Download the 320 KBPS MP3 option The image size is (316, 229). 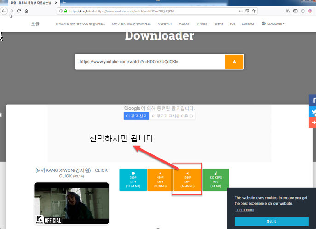pos(215,179)
